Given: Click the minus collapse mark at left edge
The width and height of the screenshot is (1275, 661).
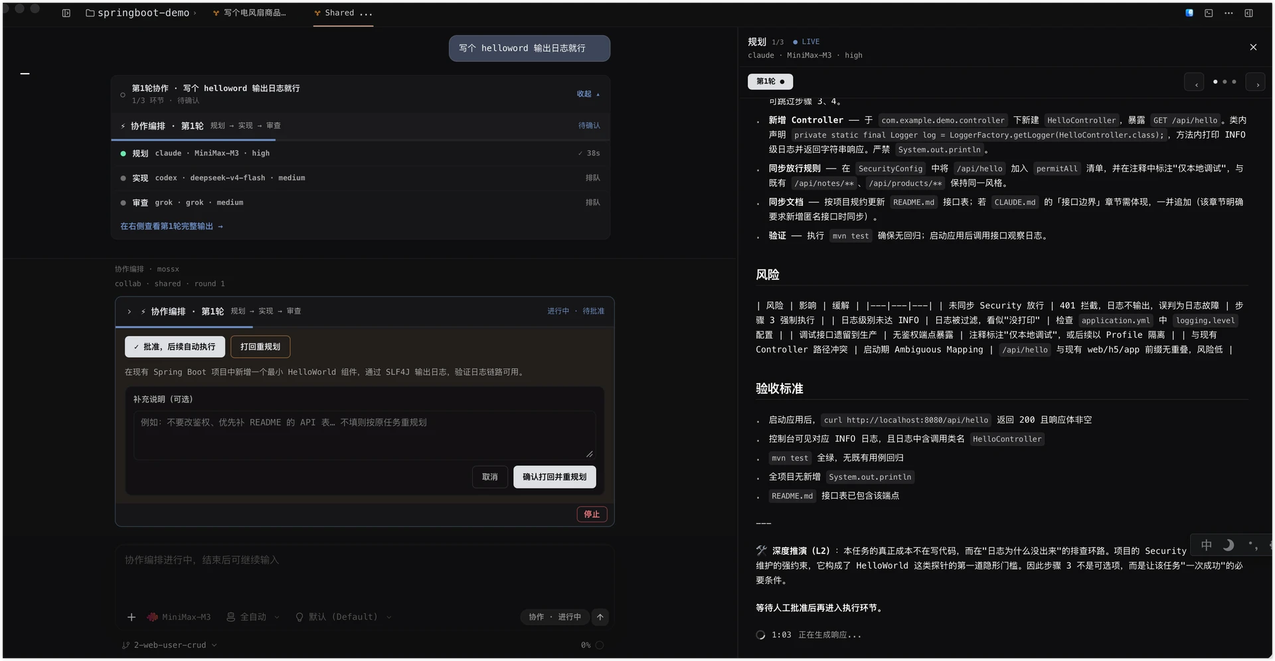Looking at the screenshot, I should (25, 74).
